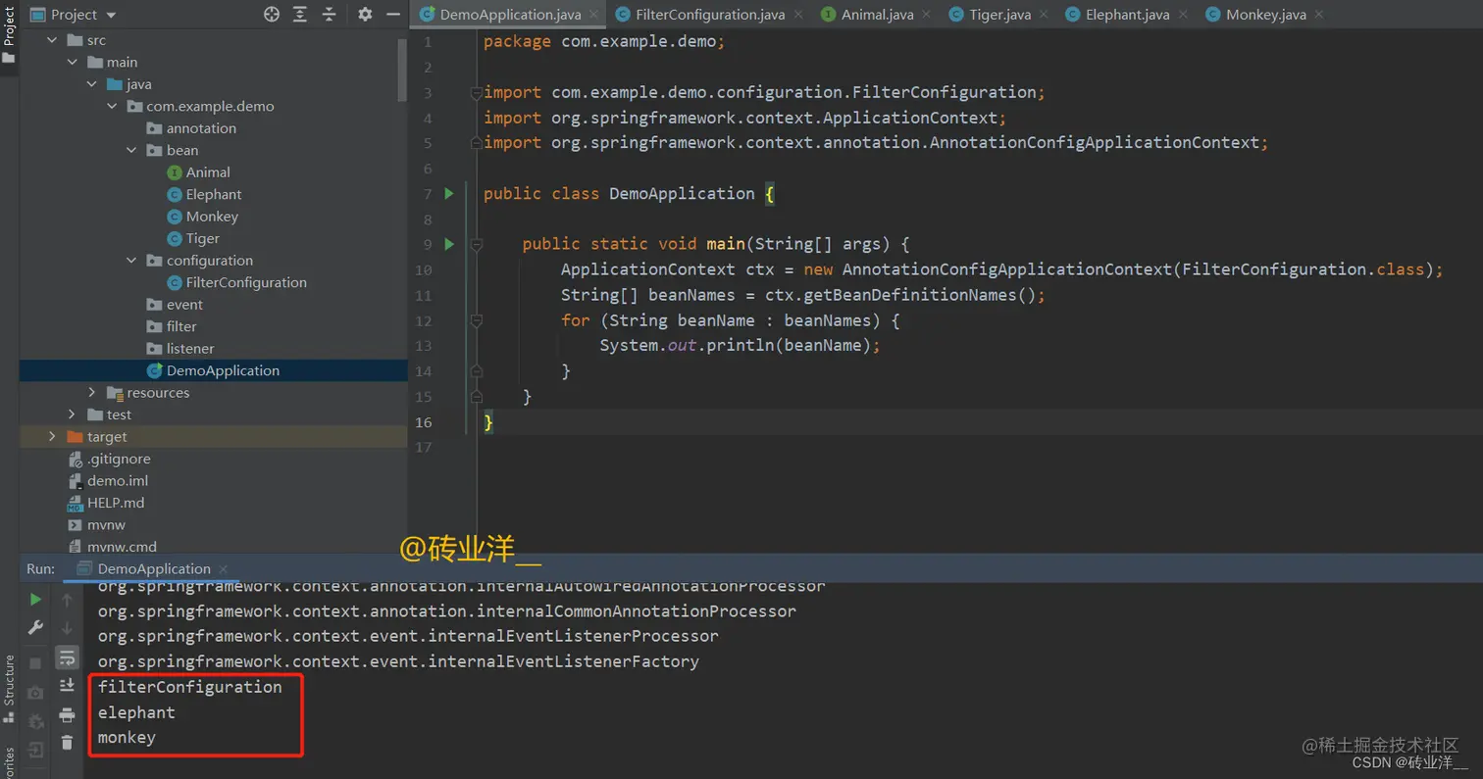
Task: Collapse the bean package
Action: (x=131, y=150)
